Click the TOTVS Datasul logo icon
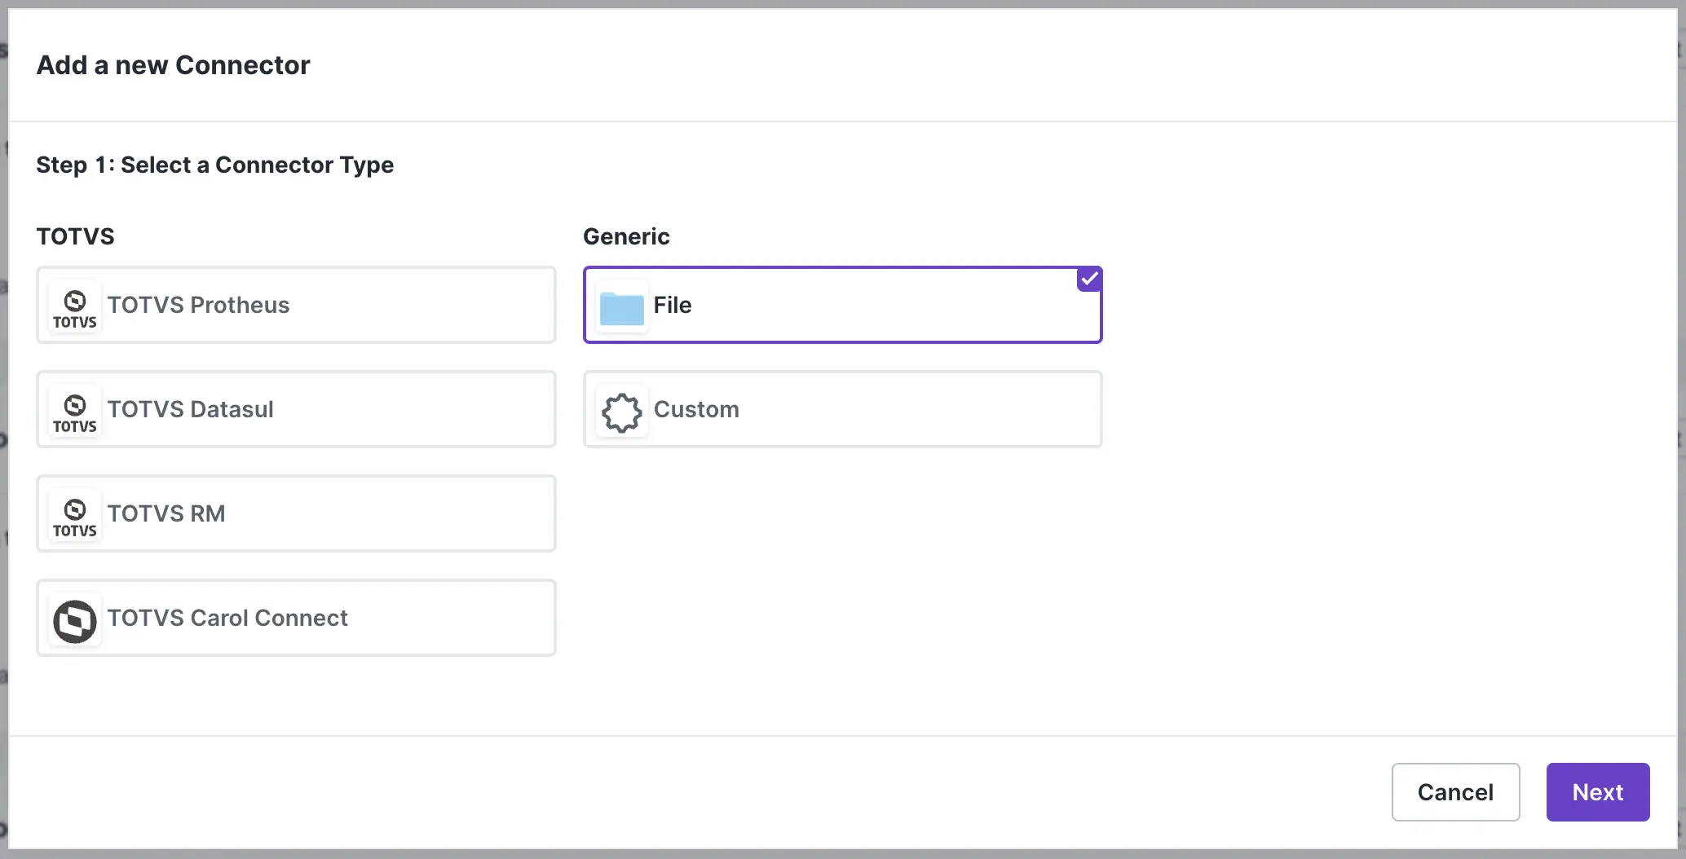The width and height of the screenshot is (1686, 859). [x=75, y=410]
